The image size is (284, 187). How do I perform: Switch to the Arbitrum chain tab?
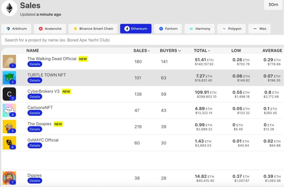coord(16,29)
